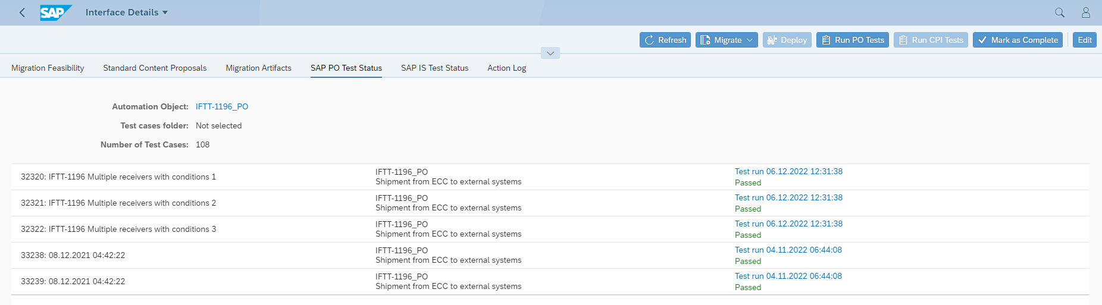Image resolution: width=1102 pixels, height=305 pixels.
Task: Open the Migrate dropdown menu
Action: click(726, 40)
